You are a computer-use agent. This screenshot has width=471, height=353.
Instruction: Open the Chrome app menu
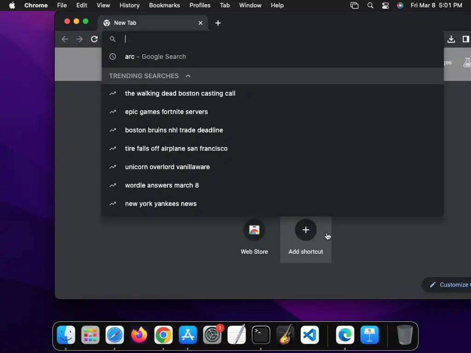[x=36, y=6]
